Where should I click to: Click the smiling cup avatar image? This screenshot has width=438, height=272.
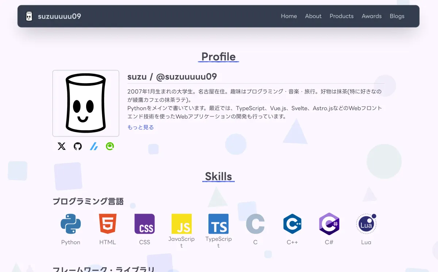[x=85, y=103]
